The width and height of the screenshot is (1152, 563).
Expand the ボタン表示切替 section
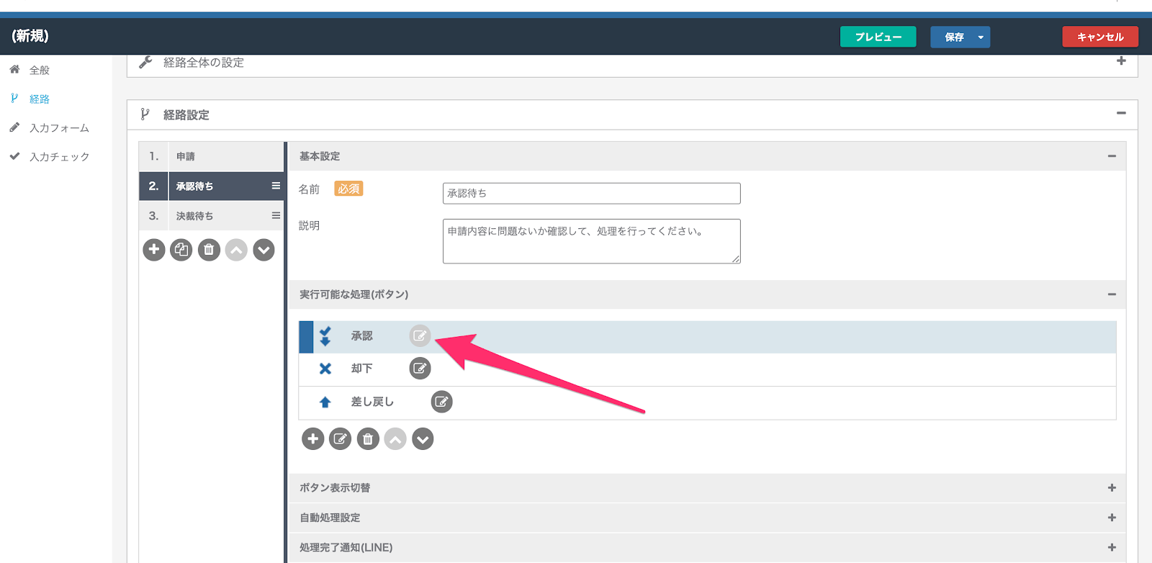point(1112,488)
